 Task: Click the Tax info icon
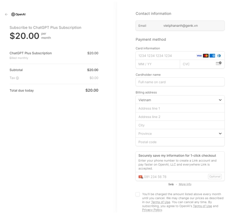point(17,78)
